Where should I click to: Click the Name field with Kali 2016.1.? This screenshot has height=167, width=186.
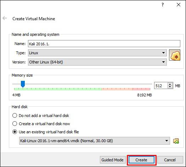[104, 44]
